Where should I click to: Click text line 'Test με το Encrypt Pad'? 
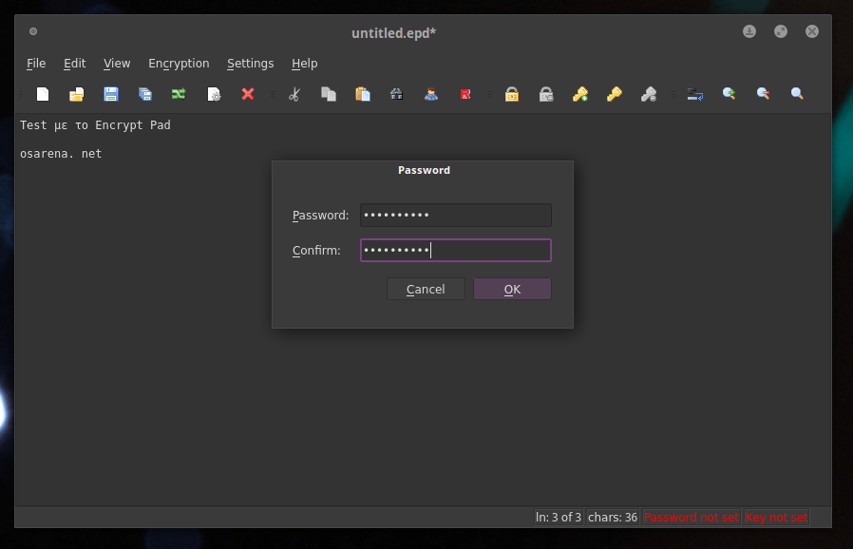pyautogui.click(x=95, y=125)
